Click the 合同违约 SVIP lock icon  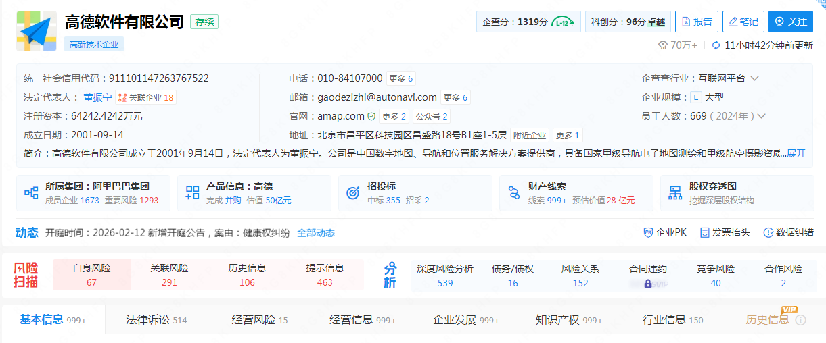pyautogui.click(x=648, y=284)
